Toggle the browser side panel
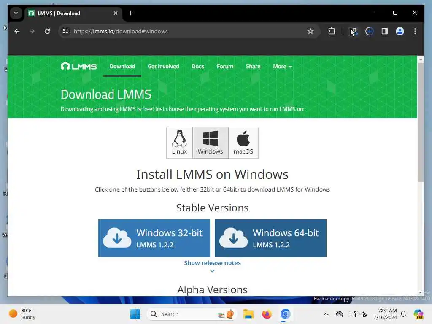This screenshot has height=324, width=432. pyautogui.click(x=385, y=31)
